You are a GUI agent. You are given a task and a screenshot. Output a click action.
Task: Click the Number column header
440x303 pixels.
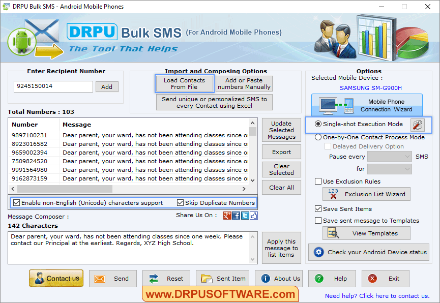[x=34, y=125]
